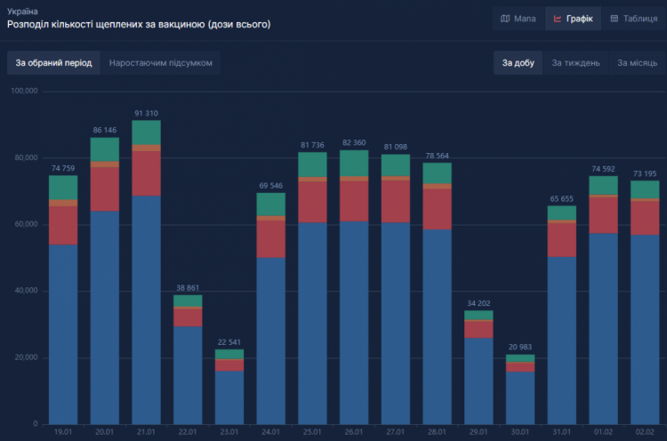Switch to the Мапа view tab
The width and height of the screenshot is (667, 441).
(518, 19)
